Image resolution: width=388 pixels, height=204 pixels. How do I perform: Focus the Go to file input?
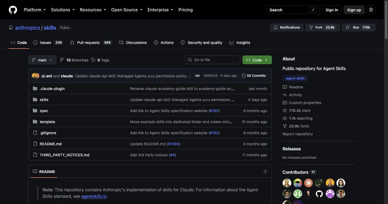213,60
